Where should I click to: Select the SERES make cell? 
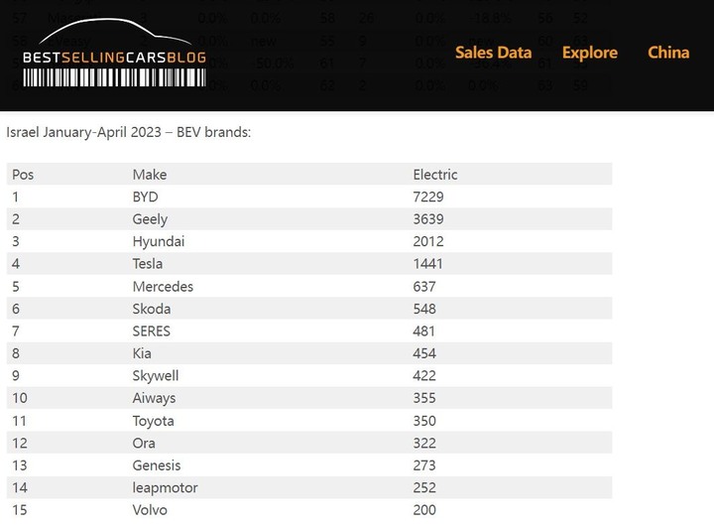151,331
